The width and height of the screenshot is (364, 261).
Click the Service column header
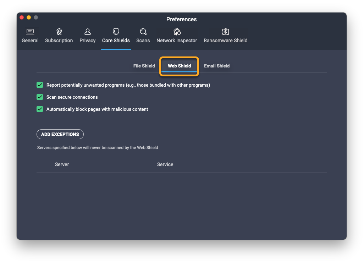click(x=165, y=164)
